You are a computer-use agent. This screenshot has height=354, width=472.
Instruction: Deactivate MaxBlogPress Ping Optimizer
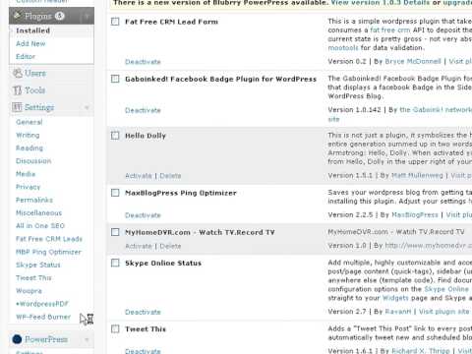(143, 215)
